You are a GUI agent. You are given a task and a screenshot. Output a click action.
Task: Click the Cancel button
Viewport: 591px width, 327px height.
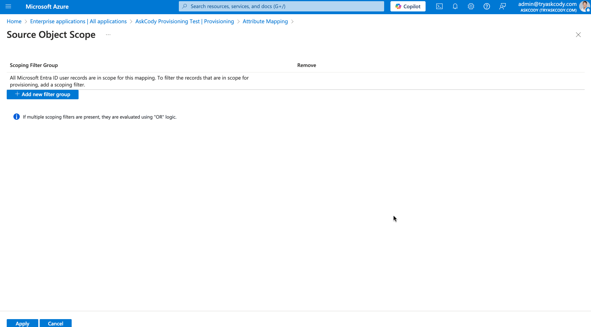(56, 323)
